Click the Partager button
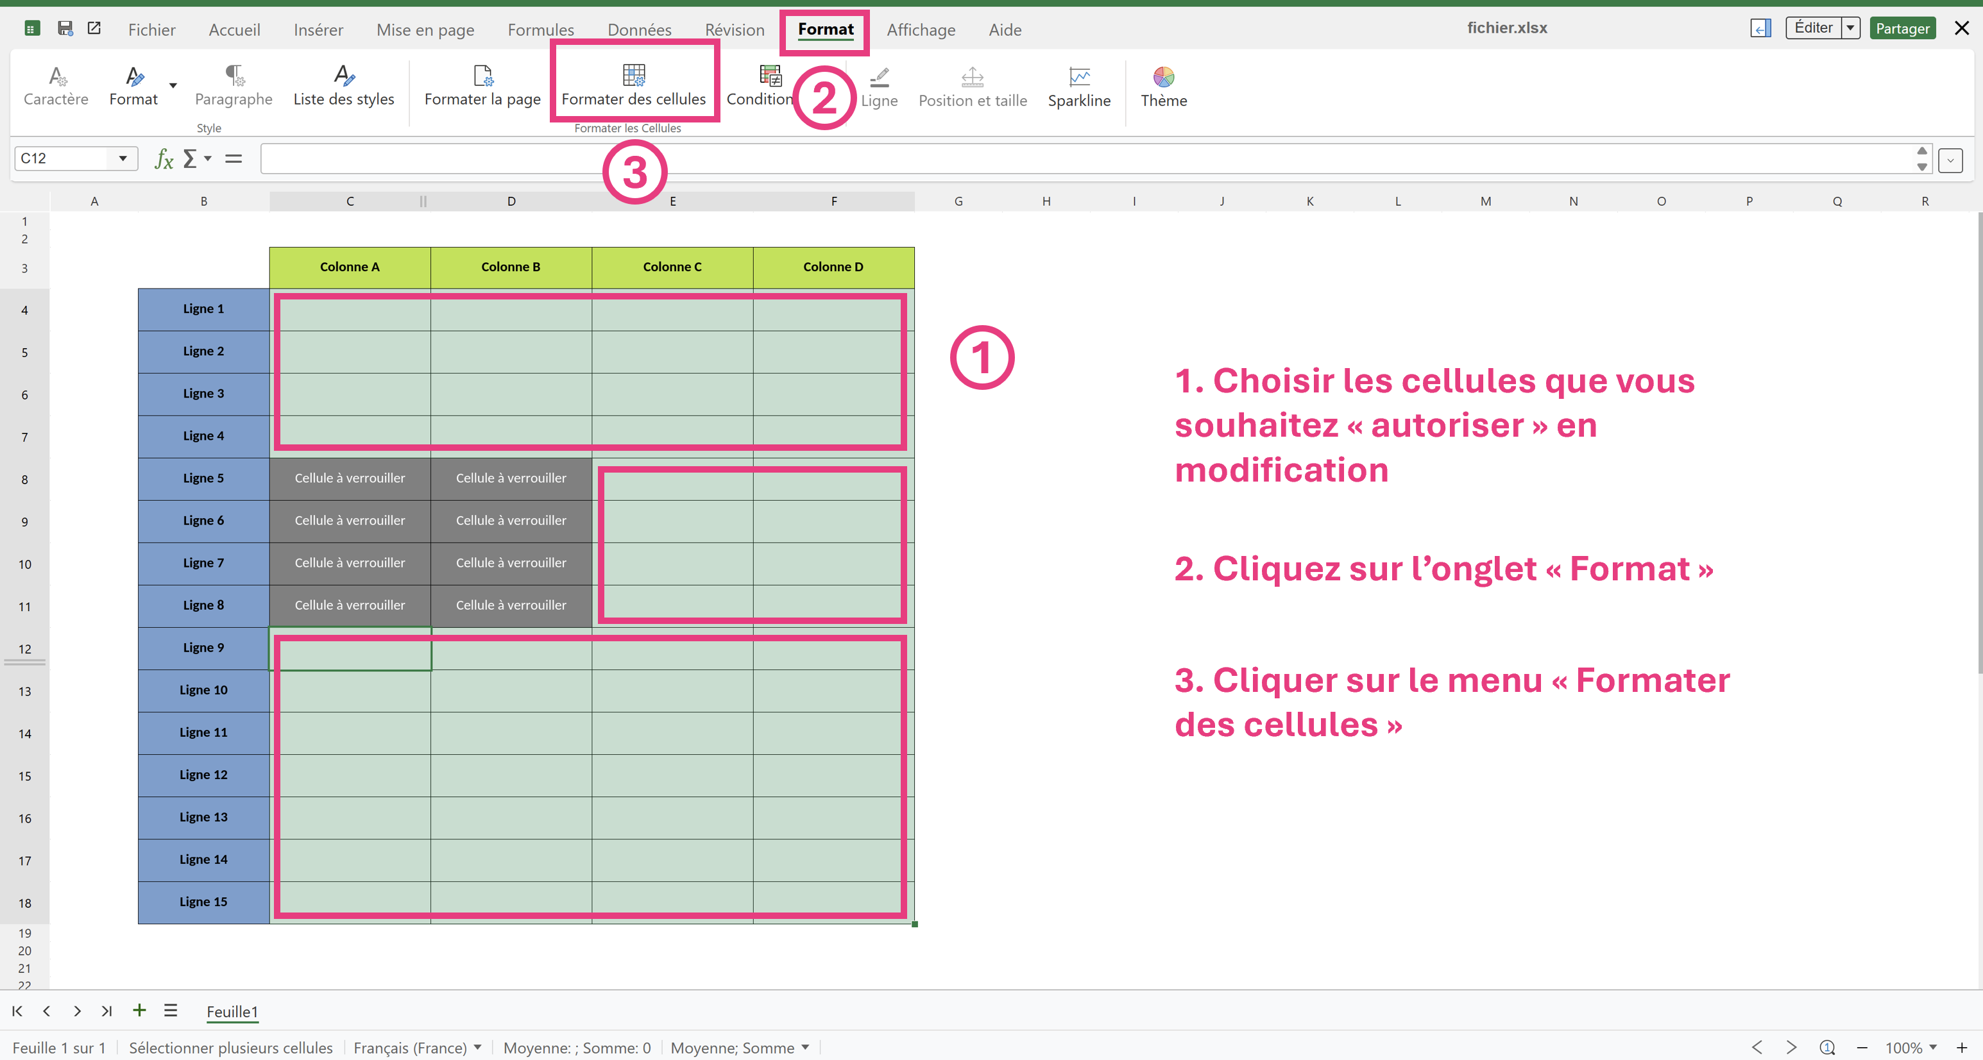Viewport: 1983px width, 1060px height. 1902,28
